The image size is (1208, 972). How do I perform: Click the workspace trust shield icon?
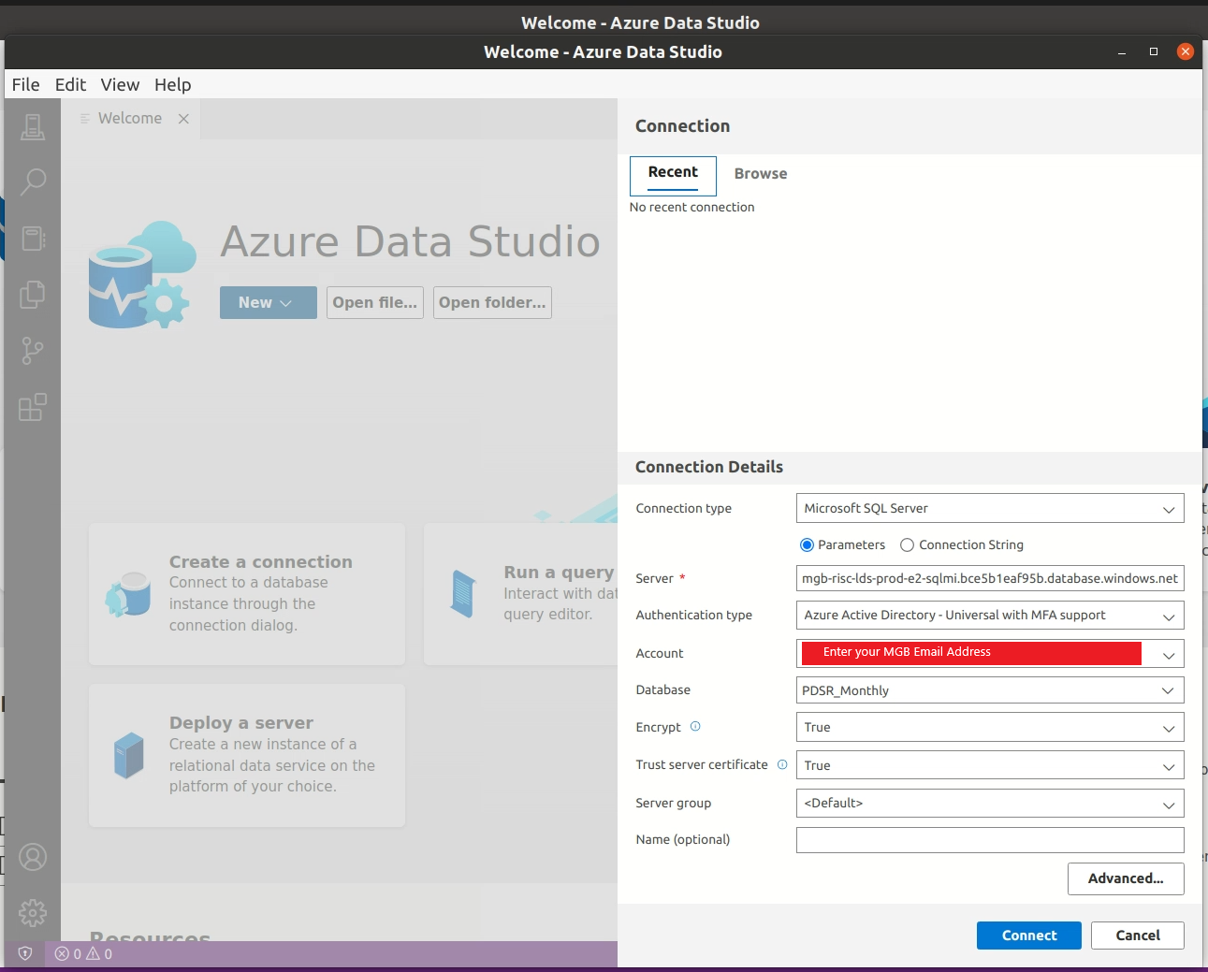(x=25, y=954)
